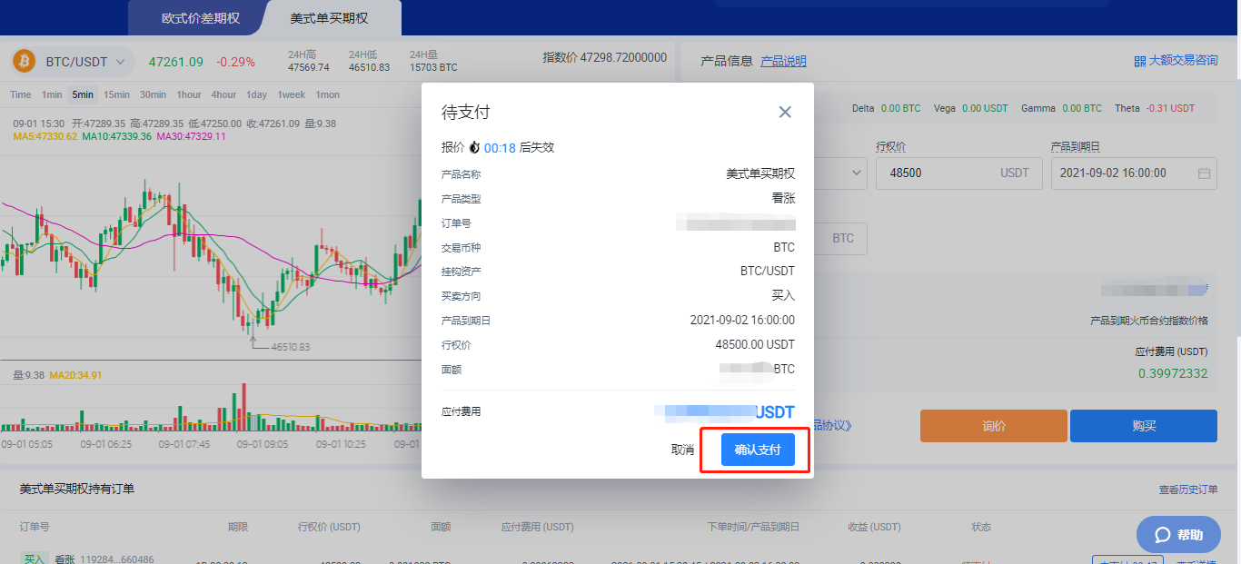Open the 产品到期日 date picker field
This screenshot has height=564, width=1241.
1134,173
